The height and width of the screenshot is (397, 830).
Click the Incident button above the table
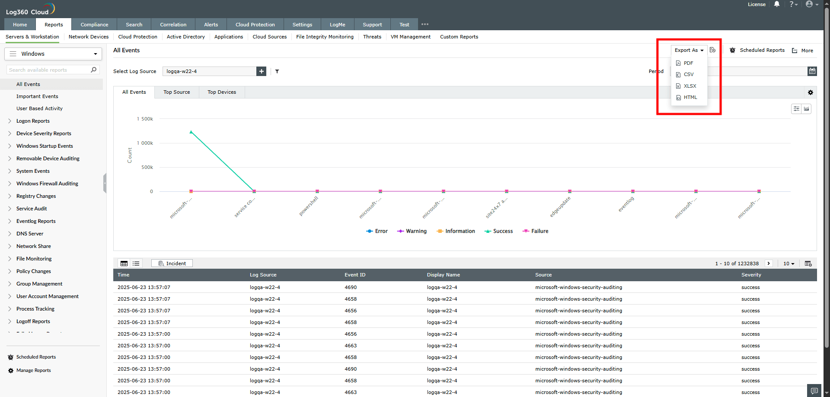point(172,263)
